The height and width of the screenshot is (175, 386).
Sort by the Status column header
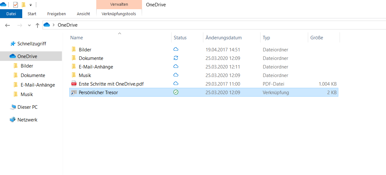tap(180, 38)
